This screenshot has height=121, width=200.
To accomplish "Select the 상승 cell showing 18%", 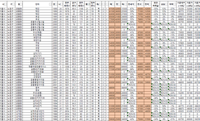I will 164,27.
